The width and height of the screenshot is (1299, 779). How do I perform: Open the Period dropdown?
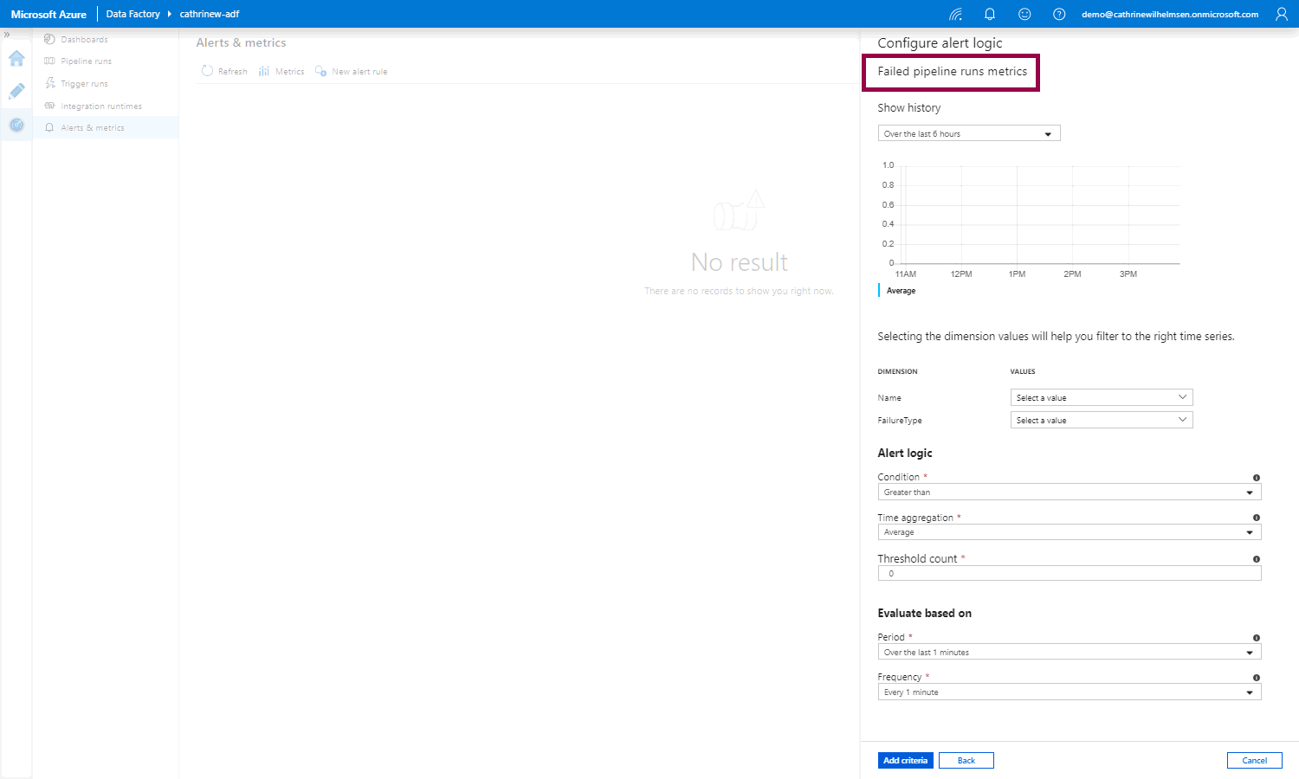1069,653
